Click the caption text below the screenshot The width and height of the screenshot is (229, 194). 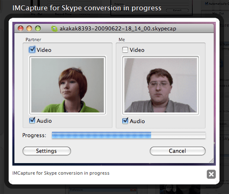pyautogui.click(x=61, y=173)
